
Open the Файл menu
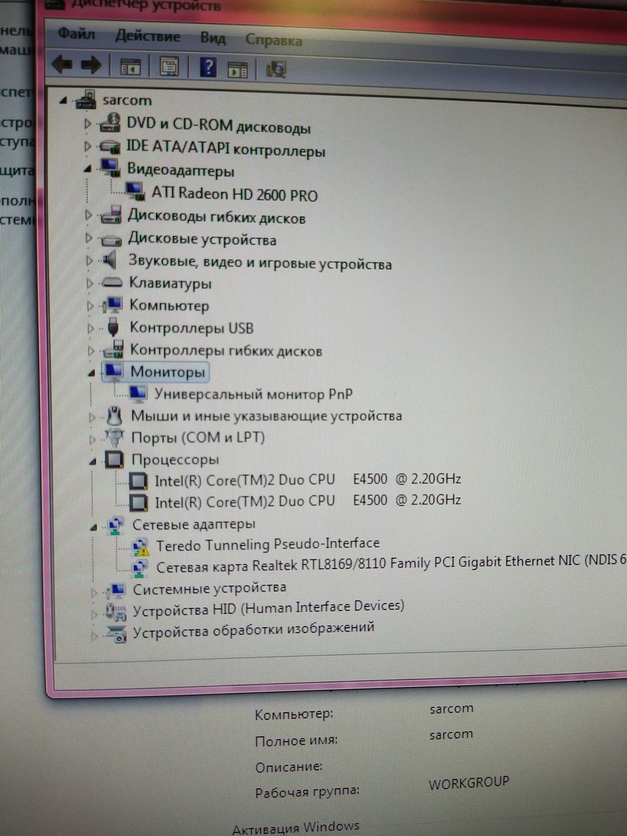click(76, 33)
